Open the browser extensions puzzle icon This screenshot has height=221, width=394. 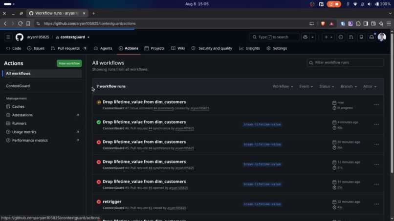[358, 23]
